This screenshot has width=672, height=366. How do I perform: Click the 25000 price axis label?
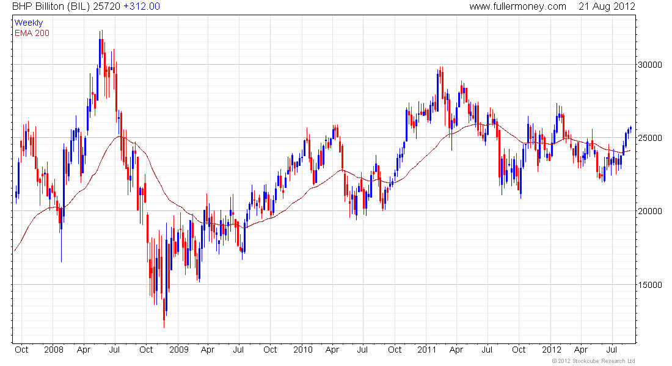(x=650, y=138)
